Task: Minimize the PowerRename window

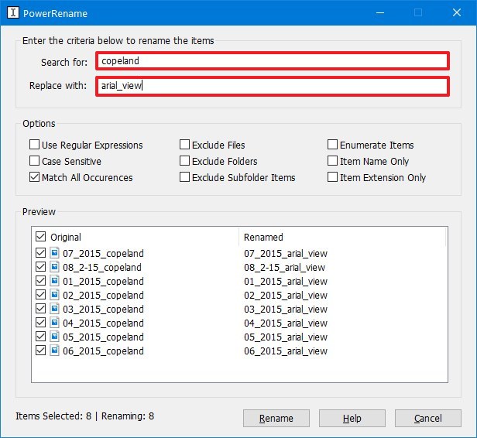Action: [380, 12]
